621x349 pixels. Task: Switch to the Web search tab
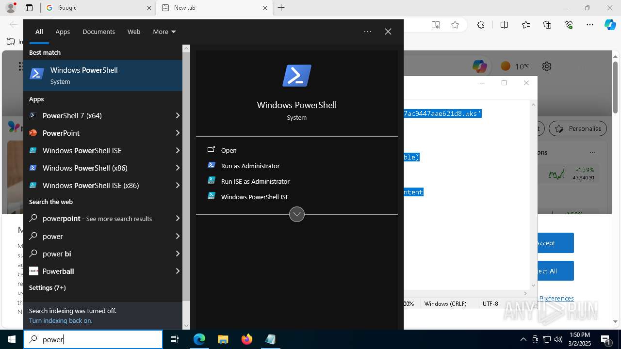[134, 32]
